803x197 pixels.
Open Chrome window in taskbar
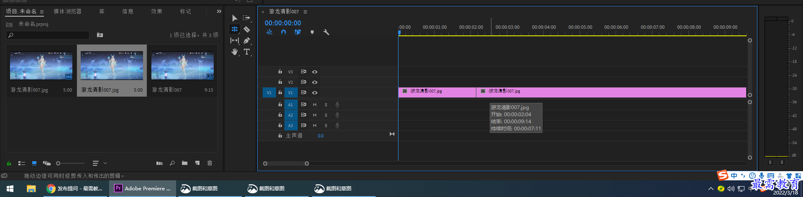coord(74,189)
